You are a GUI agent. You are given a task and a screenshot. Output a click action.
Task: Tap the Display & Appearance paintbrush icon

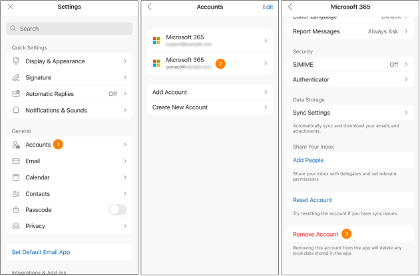[x=16, y=61]
